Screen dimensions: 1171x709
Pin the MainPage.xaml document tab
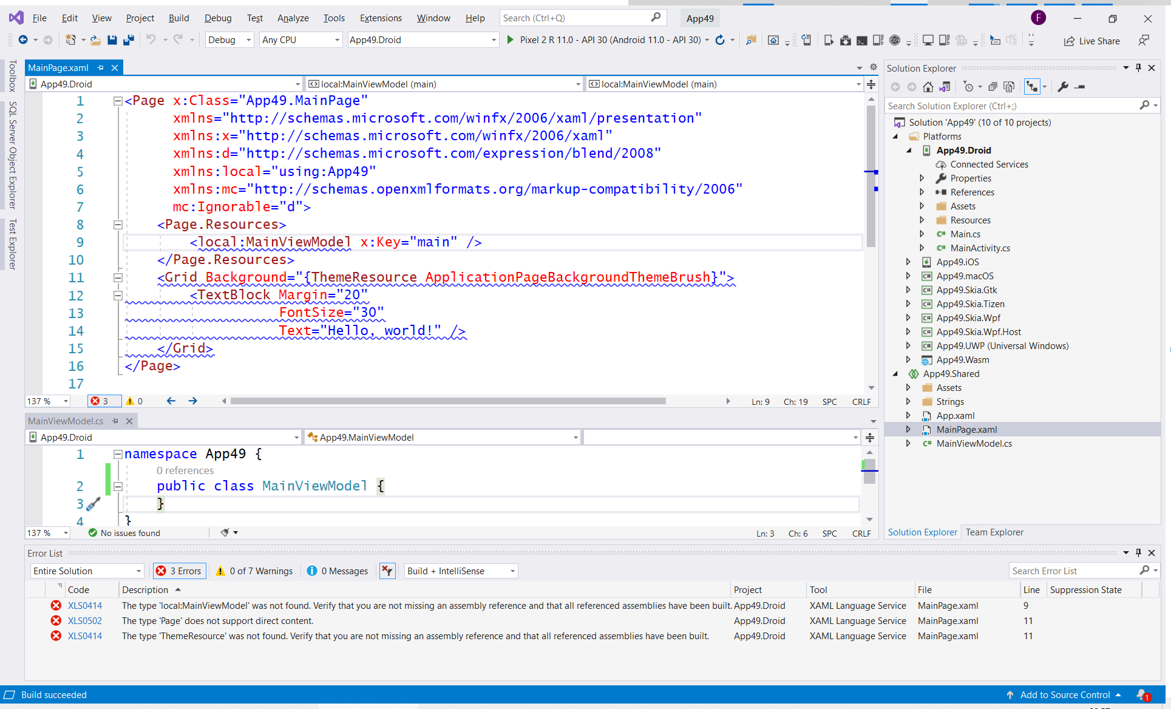click(x=100, y=67)
